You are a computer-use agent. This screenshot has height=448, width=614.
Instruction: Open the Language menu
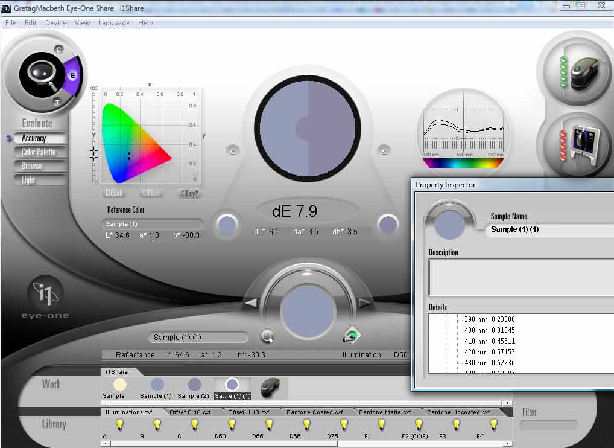113,23
